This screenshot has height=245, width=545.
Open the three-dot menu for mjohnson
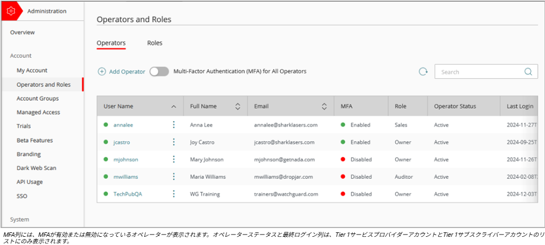[174, 159]
